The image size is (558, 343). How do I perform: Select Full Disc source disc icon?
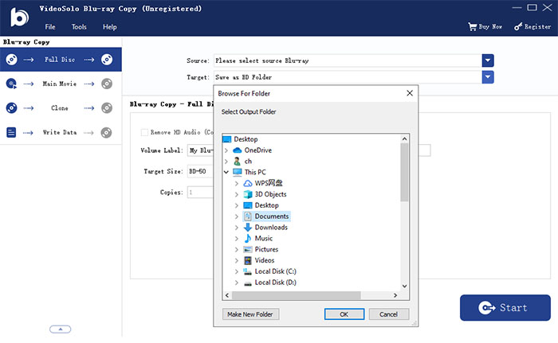[12, 60]
